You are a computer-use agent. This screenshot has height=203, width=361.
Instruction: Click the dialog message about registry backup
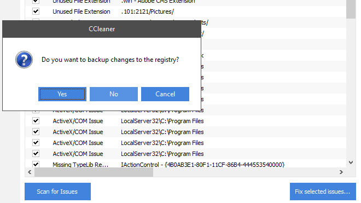[110, 60]
